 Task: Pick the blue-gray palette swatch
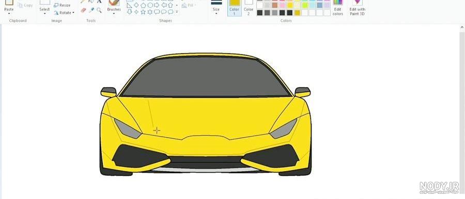[x=319, y=5]
